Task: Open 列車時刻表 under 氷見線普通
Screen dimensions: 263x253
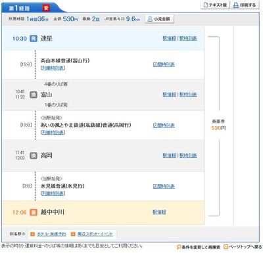Action: [53, 193]
